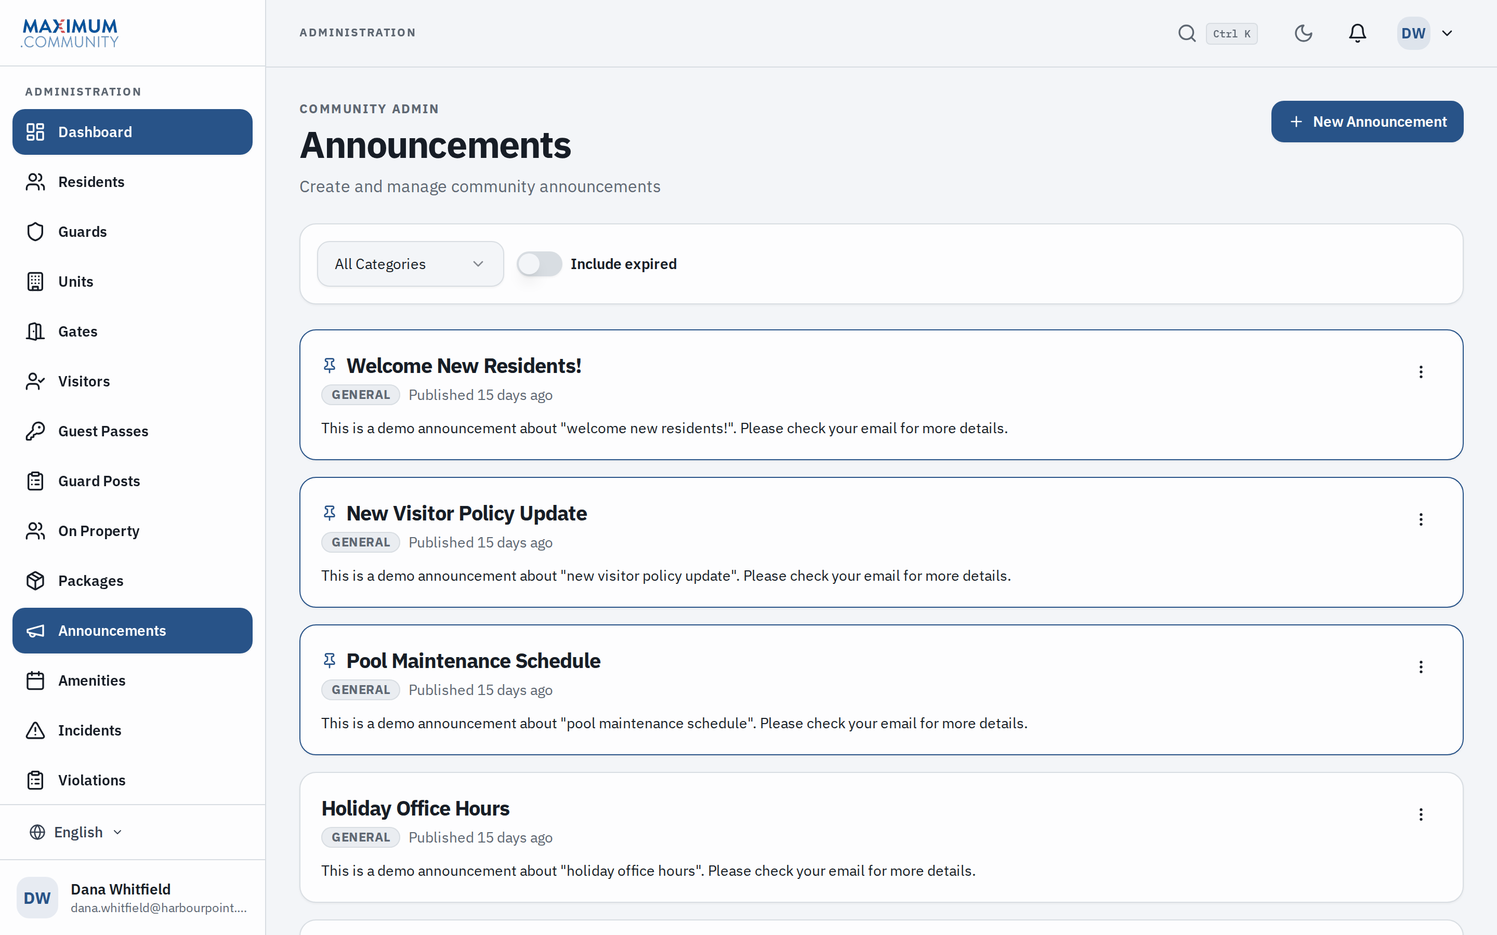Open more options for Welcome New Residents!
The height and width of the screenshot is (935, 1497).
tap(1421, 371)
